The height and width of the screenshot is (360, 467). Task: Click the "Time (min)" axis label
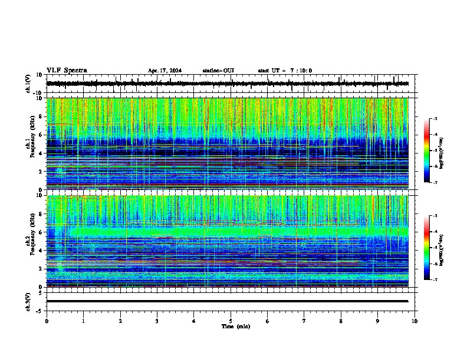coord(236,326)
